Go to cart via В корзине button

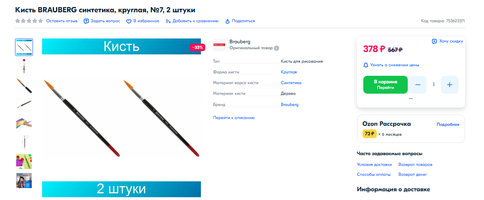tap(386, 85)
